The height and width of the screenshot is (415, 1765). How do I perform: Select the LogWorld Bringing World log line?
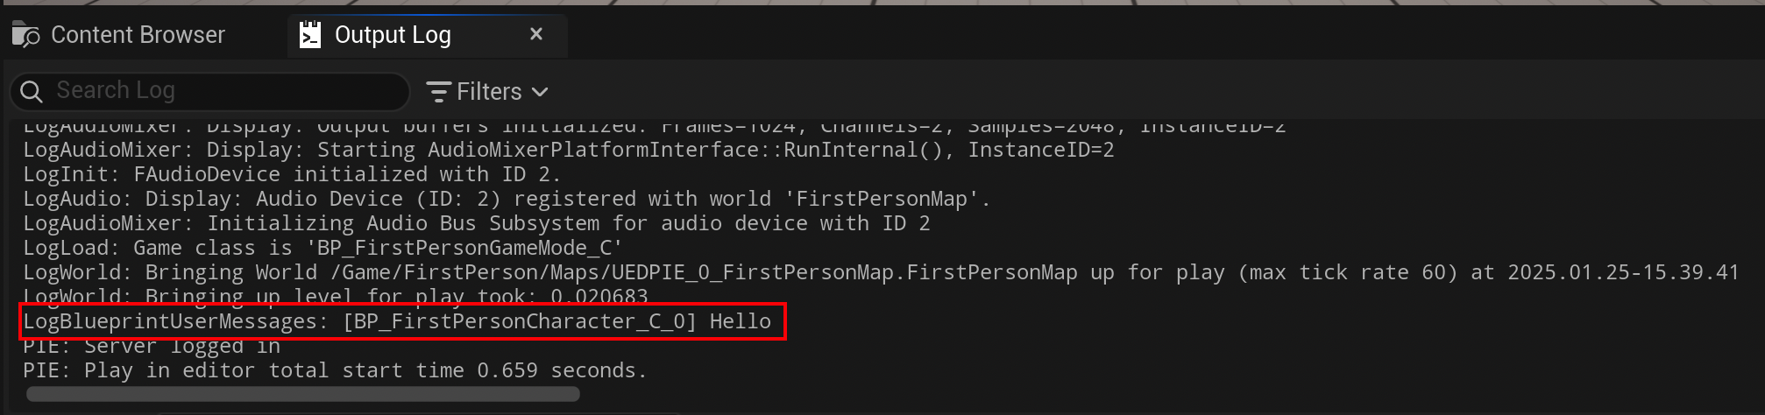coord(881,272)
